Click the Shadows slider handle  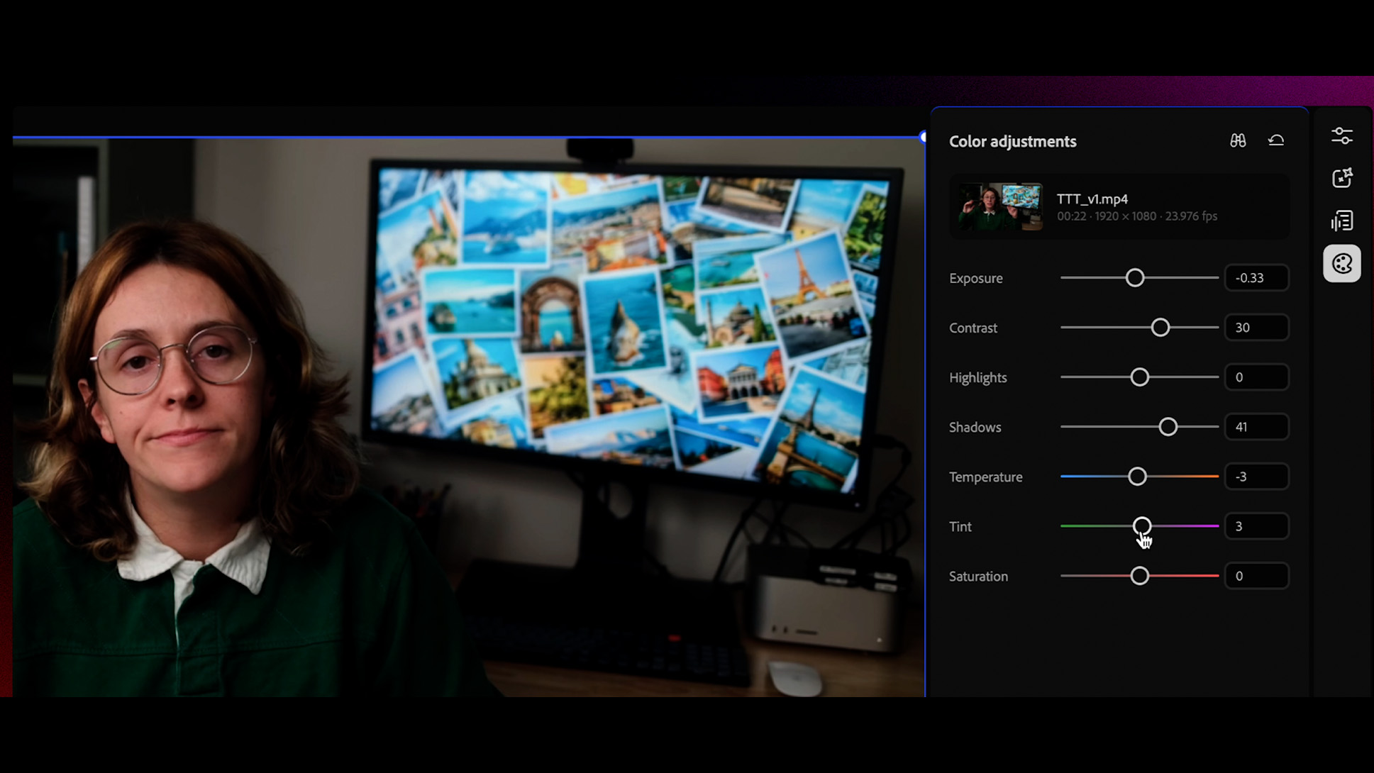pyautogui.click(x=1168, y=426)
